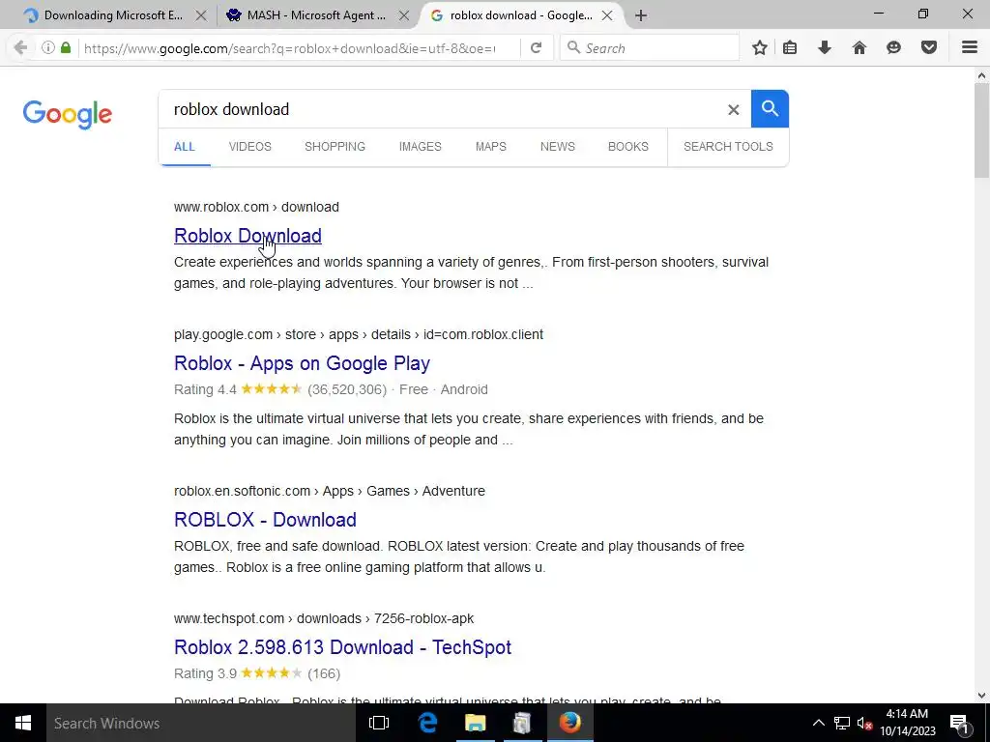Select the ALL search filter
Screen dimensions: 990x742
[185, 147]
